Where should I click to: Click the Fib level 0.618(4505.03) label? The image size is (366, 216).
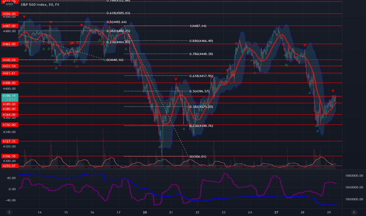pos(118,13)
